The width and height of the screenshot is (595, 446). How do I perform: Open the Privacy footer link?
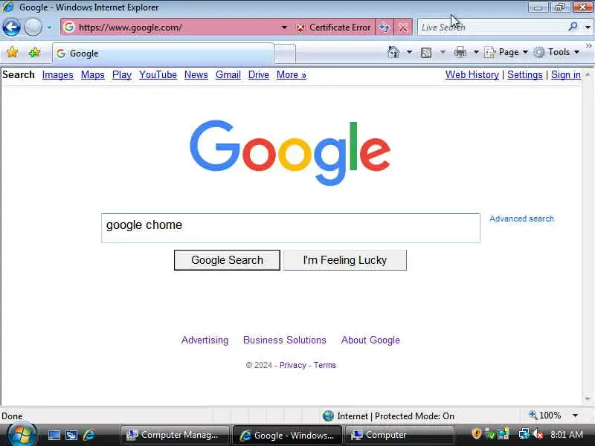[x=292, y=365]
